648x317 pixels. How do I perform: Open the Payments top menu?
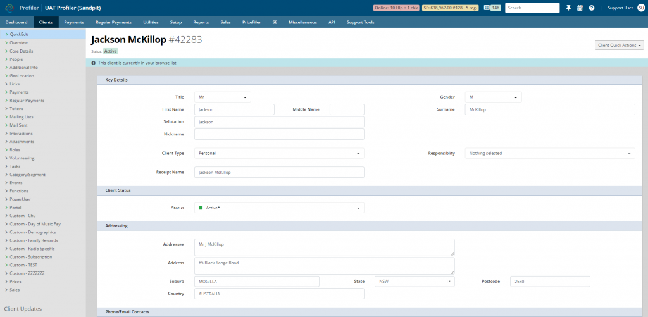tap(74, 22)
